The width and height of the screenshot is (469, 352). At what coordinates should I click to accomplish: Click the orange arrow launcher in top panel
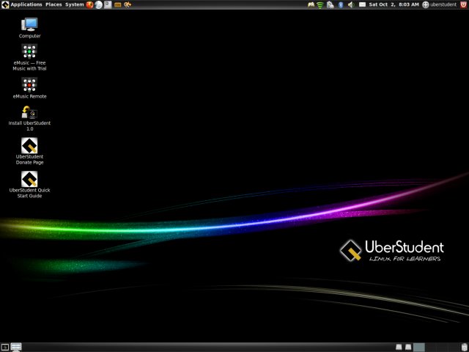coord(128,4)
